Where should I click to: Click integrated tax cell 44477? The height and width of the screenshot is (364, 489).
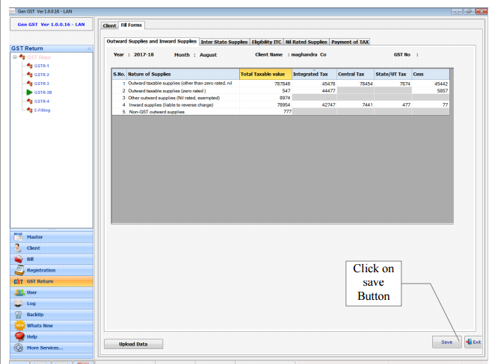click(x=314, y=90)
